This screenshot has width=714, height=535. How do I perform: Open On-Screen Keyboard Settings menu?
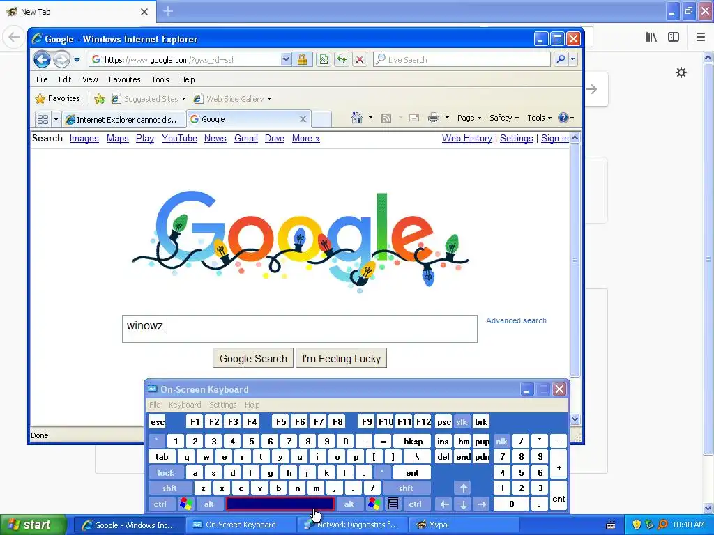(x=222, y=405)
